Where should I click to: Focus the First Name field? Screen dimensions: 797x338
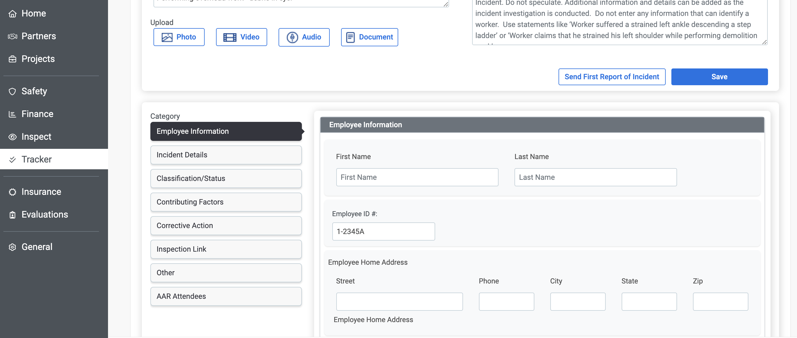click(x=417, y=177)
